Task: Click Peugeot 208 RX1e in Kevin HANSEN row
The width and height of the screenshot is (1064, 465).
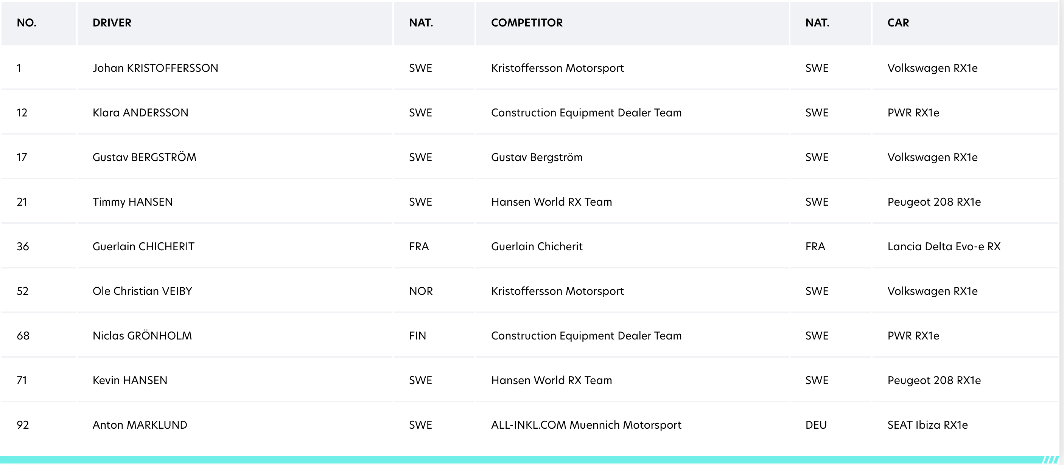Action: pos(934,380)
